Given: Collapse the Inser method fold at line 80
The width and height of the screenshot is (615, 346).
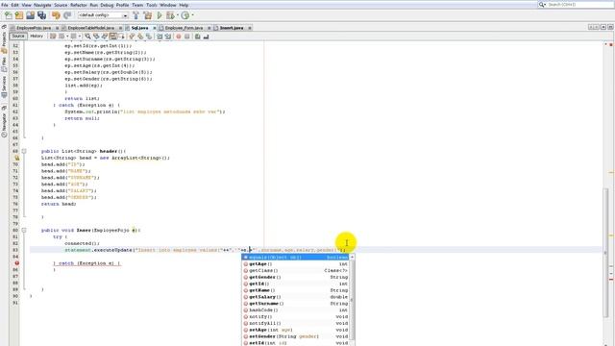Looking at the screenshot, I should pyautogui.click(x=24, y=231).
